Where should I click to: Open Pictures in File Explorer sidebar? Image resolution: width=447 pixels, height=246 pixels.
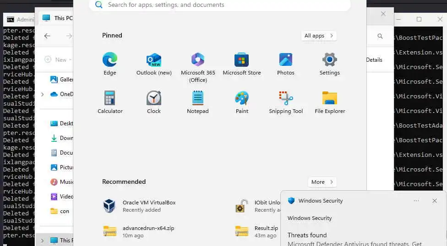pyautogui.click(x=61, y=167)
